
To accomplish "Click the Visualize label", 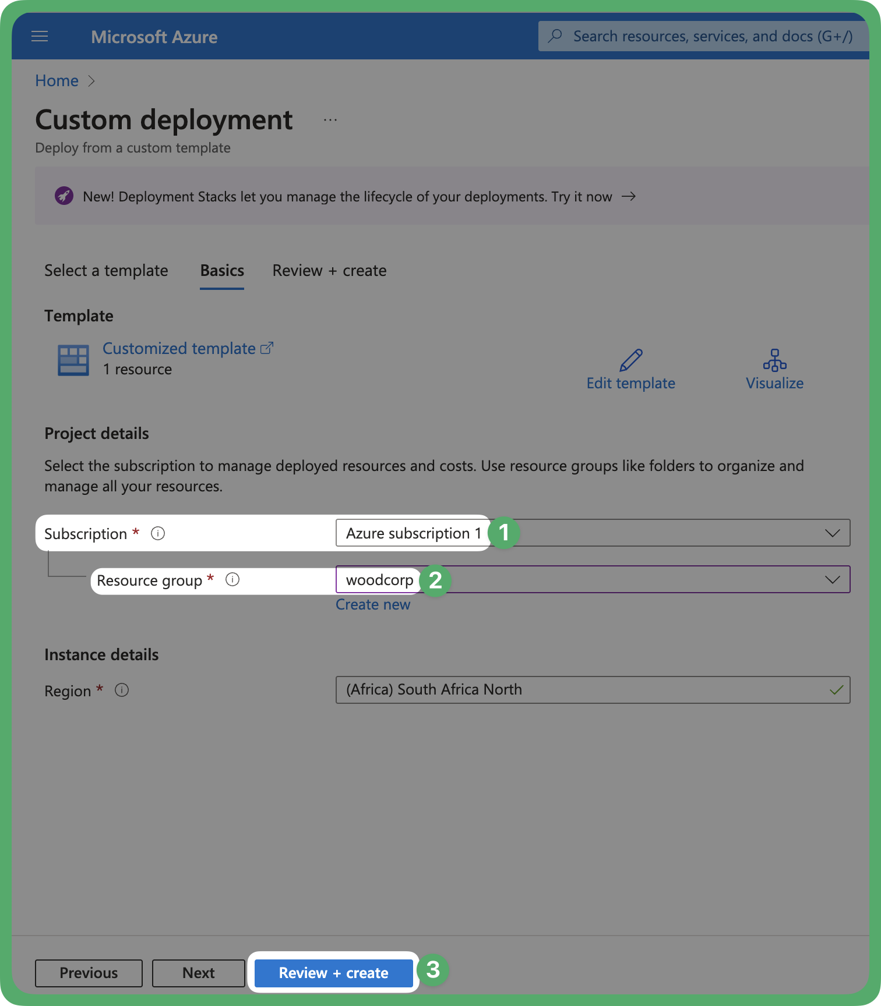I will click(x=775, y=384).
